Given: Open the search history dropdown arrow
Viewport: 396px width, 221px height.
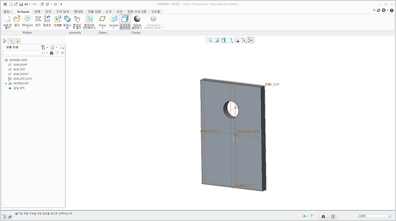Looking at the screenshot, I should pos(47,53).
